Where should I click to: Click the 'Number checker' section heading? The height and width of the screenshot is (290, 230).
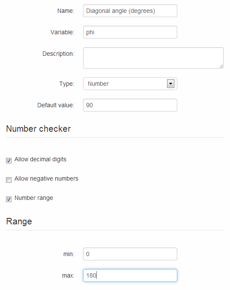coord(39,129)
